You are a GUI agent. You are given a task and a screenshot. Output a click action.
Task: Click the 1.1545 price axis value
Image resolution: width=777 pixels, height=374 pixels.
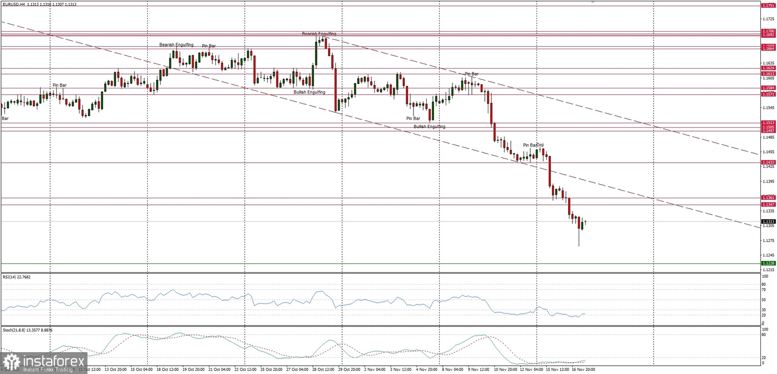coord(768,108)
